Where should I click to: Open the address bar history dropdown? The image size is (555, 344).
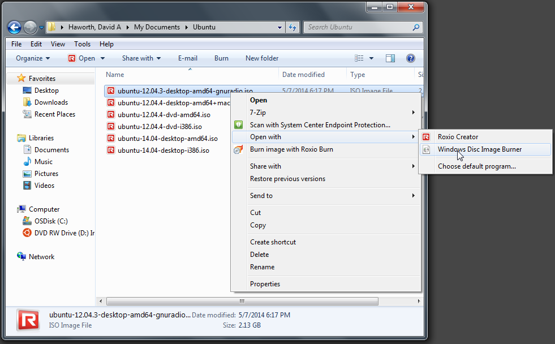[x=279, y=27]
